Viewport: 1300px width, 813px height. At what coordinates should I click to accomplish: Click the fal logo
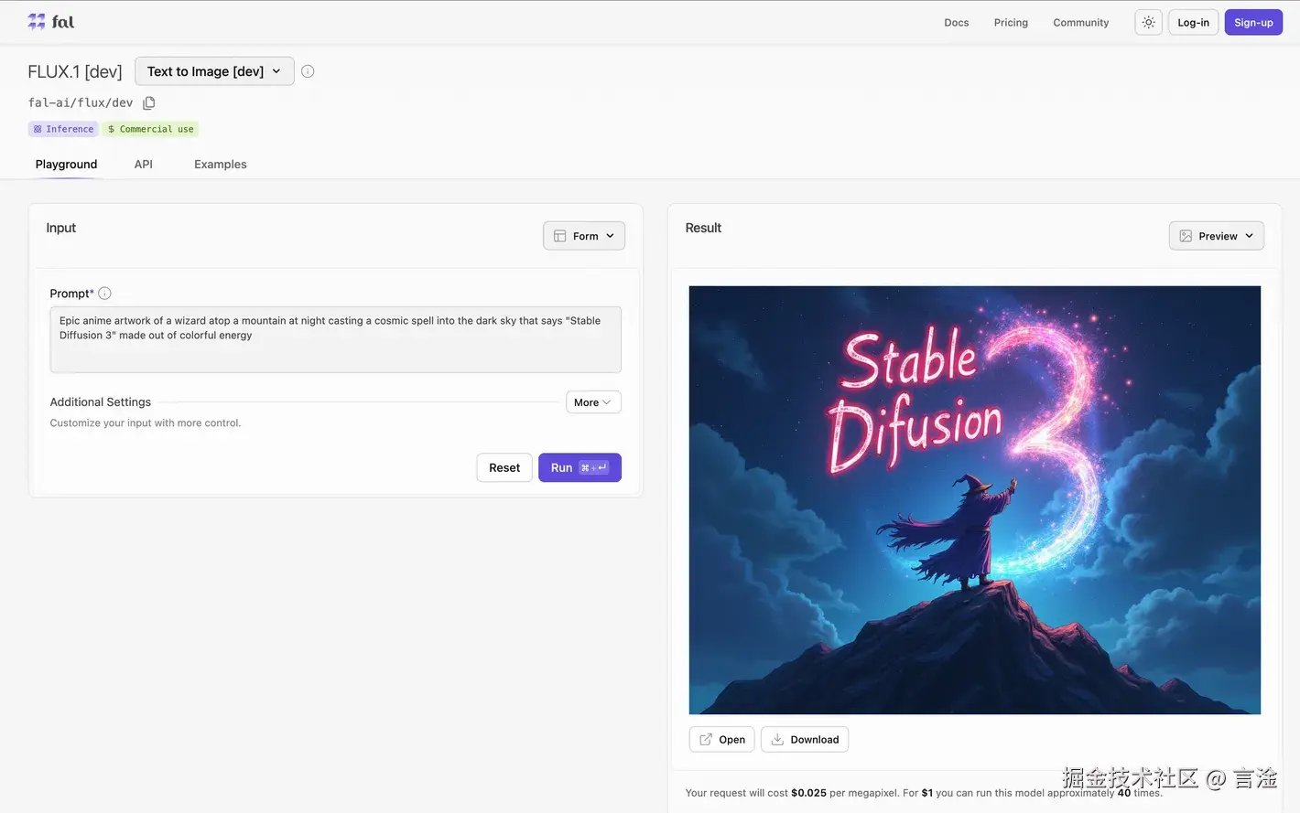point(50,22)
